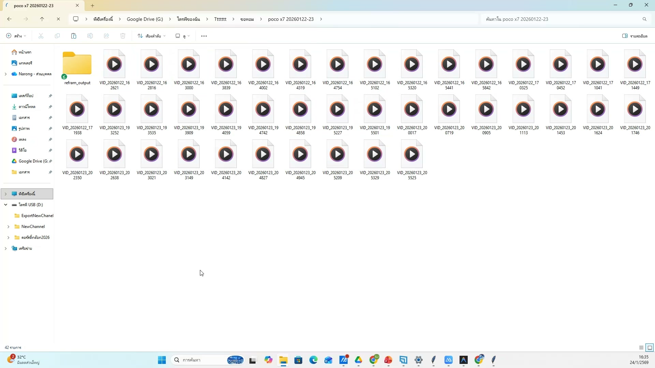Switch to details list view at bottom right
Viewport: 655px width, 368px height.
641,348
